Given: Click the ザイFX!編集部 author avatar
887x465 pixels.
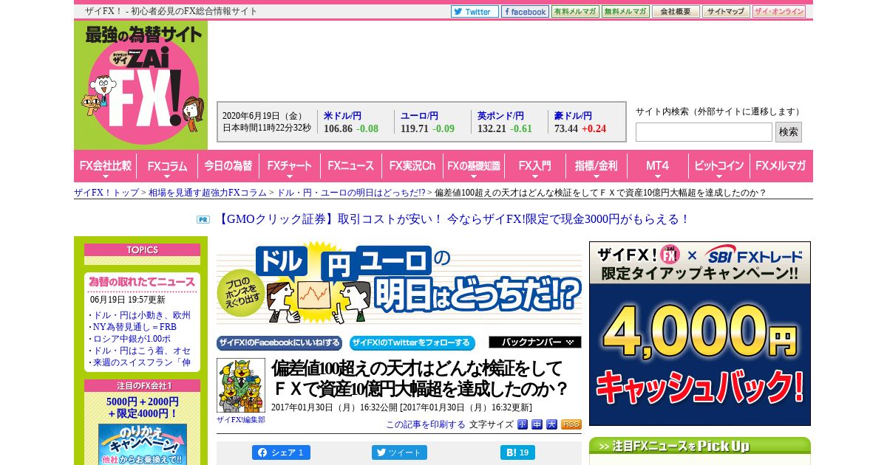Looking at the screenshot, I should click(x=241, y=385).
